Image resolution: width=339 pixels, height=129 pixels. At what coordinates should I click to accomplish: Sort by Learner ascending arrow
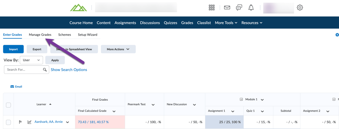click(x=50, y=104)
